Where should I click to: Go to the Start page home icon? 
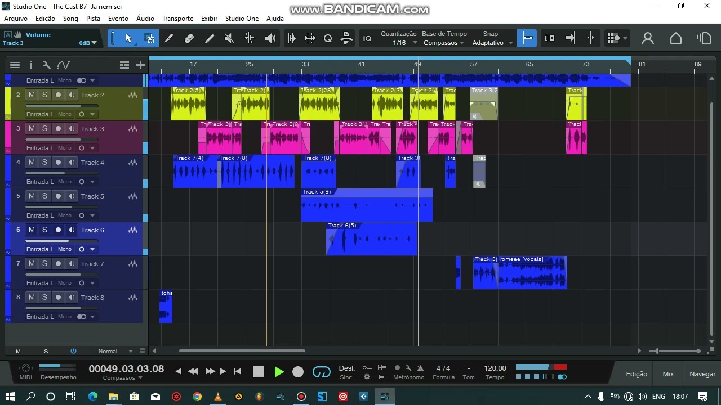click(x=676, y=38)
